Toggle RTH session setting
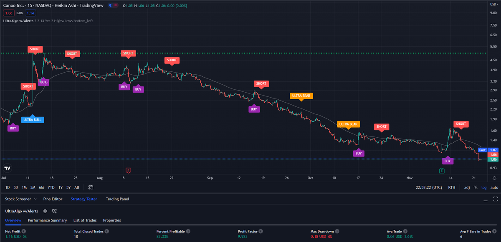 452,187
